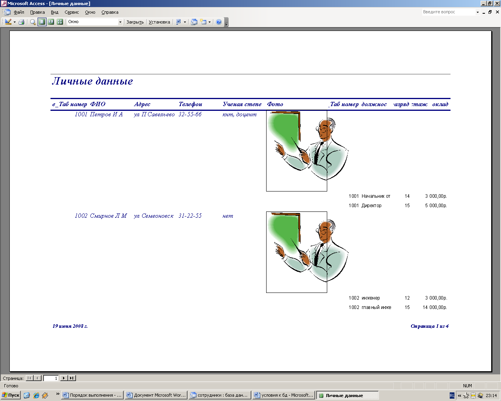Click the report control icon in menu bar

tap(7, 12)
